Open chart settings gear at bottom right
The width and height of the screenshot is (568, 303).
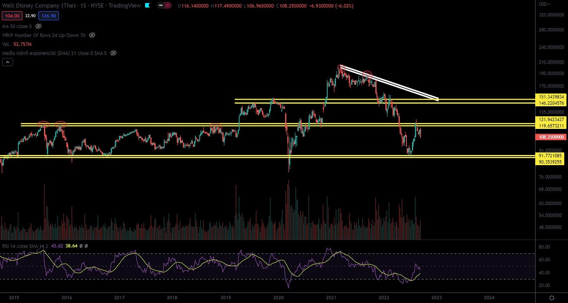pyautogui.click(x=552, y=298)
